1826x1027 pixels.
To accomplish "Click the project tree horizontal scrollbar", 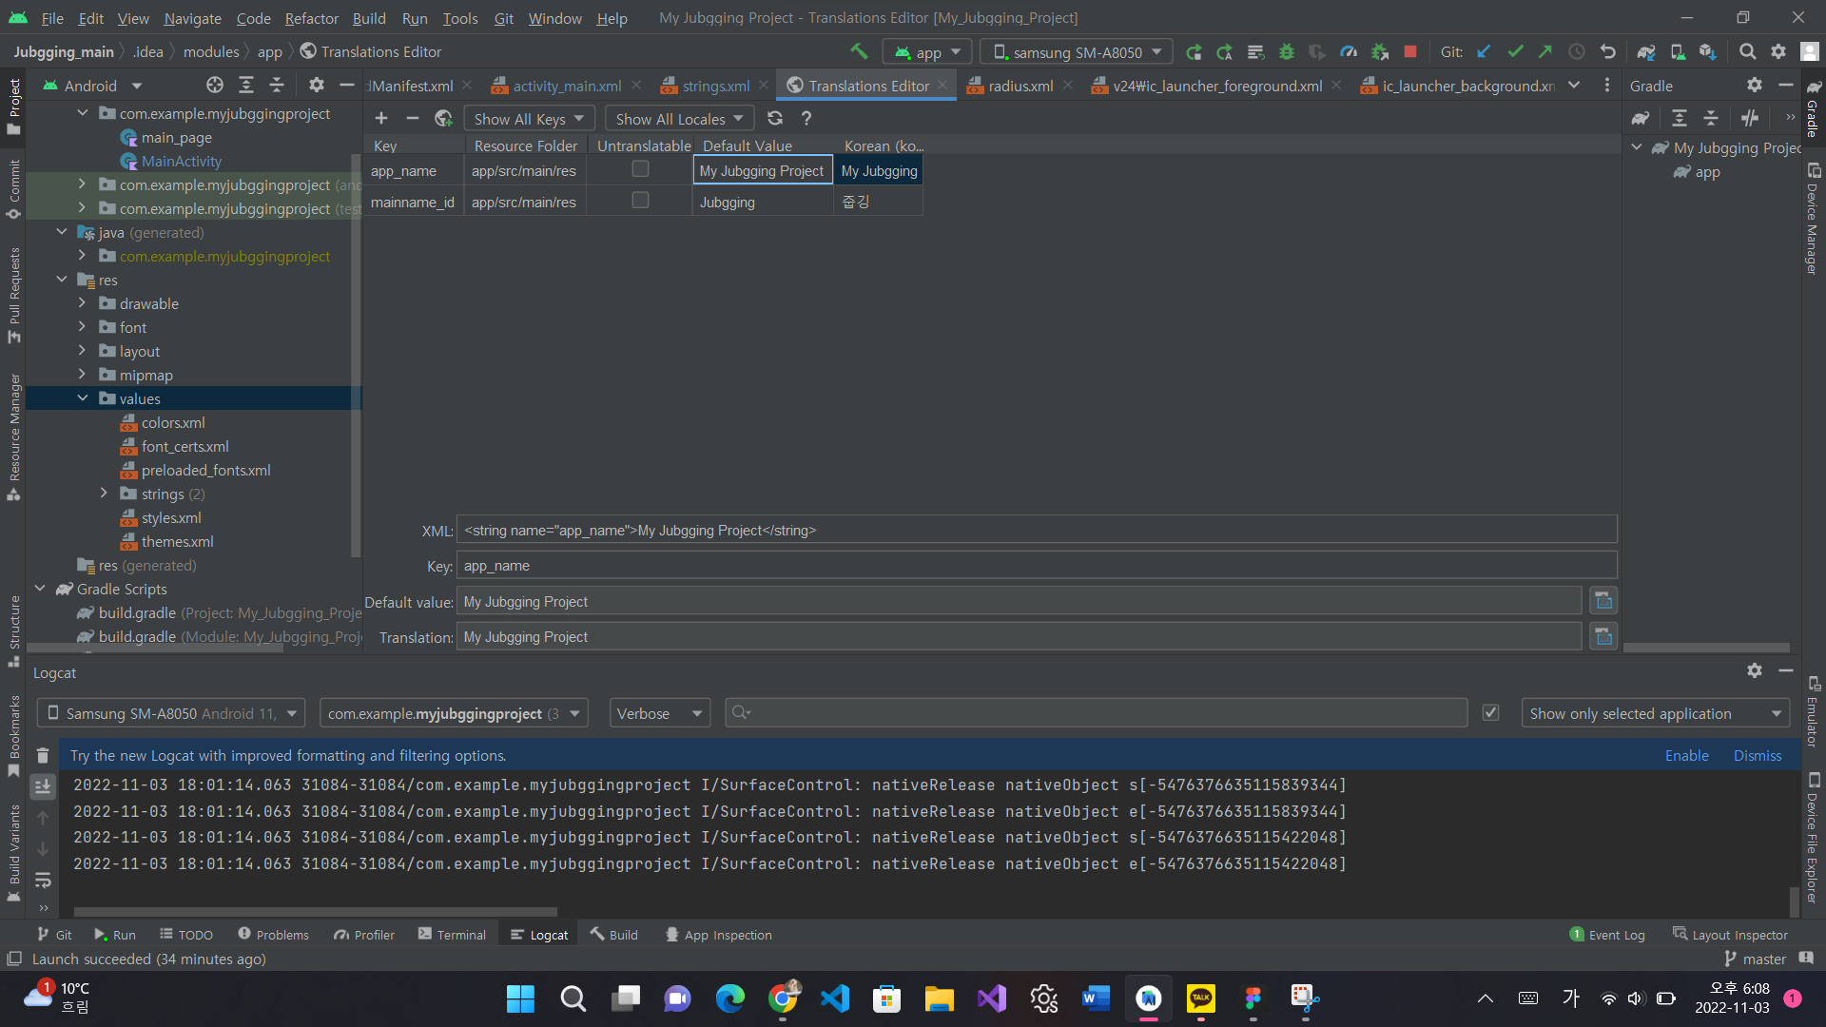I will coord(155,649).
